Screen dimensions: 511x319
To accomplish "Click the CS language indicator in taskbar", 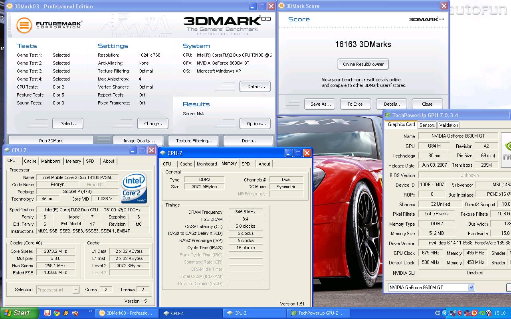I will tap(438, 313).
